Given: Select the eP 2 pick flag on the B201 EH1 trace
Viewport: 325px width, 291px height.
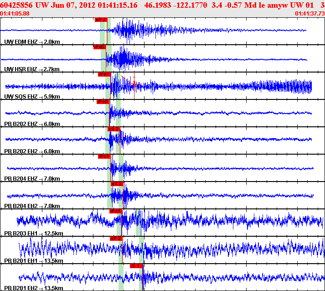Looking at the screenshot, I should click(x=116, y=239).
